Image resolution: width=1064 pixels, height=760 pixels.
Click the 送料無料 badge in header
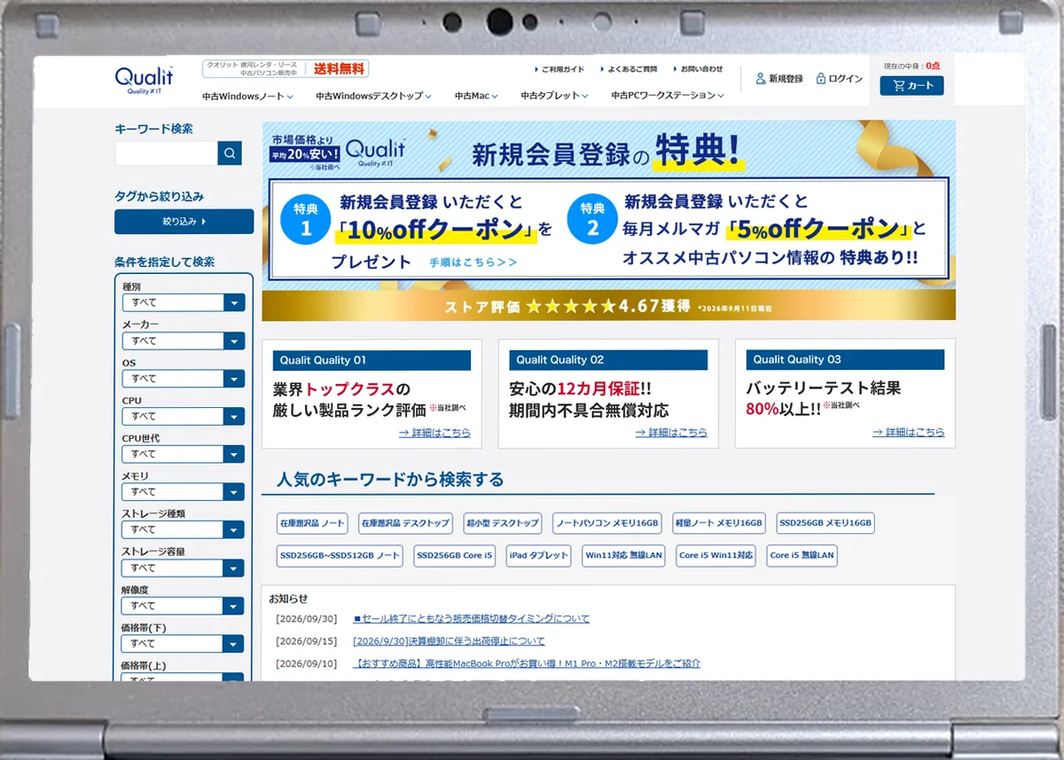coord(338,68)
